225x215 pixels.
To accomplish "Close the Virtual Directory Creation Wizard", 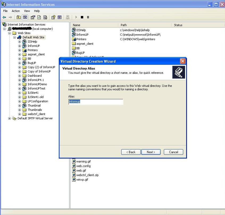I will coord(183,61).
